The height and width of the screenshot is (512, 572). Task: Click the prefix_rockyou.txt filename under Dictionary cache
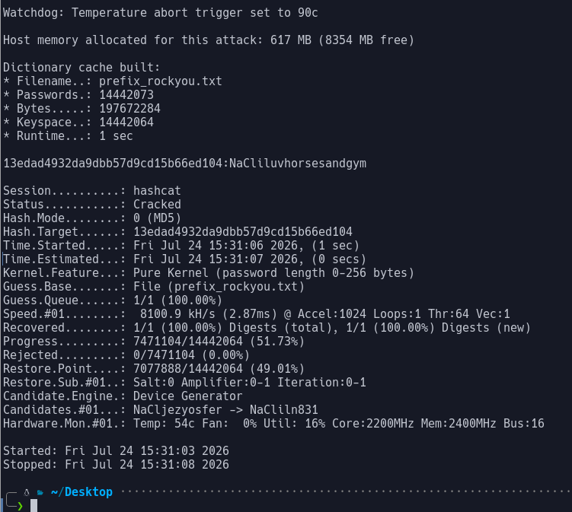pyautogui.click(x=161, y=81)
